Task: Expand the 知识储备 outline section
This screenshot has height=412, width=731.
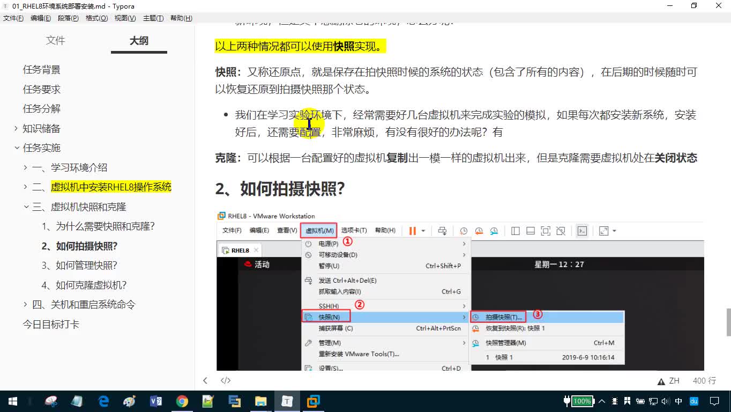Action: (x=16, y=128)
